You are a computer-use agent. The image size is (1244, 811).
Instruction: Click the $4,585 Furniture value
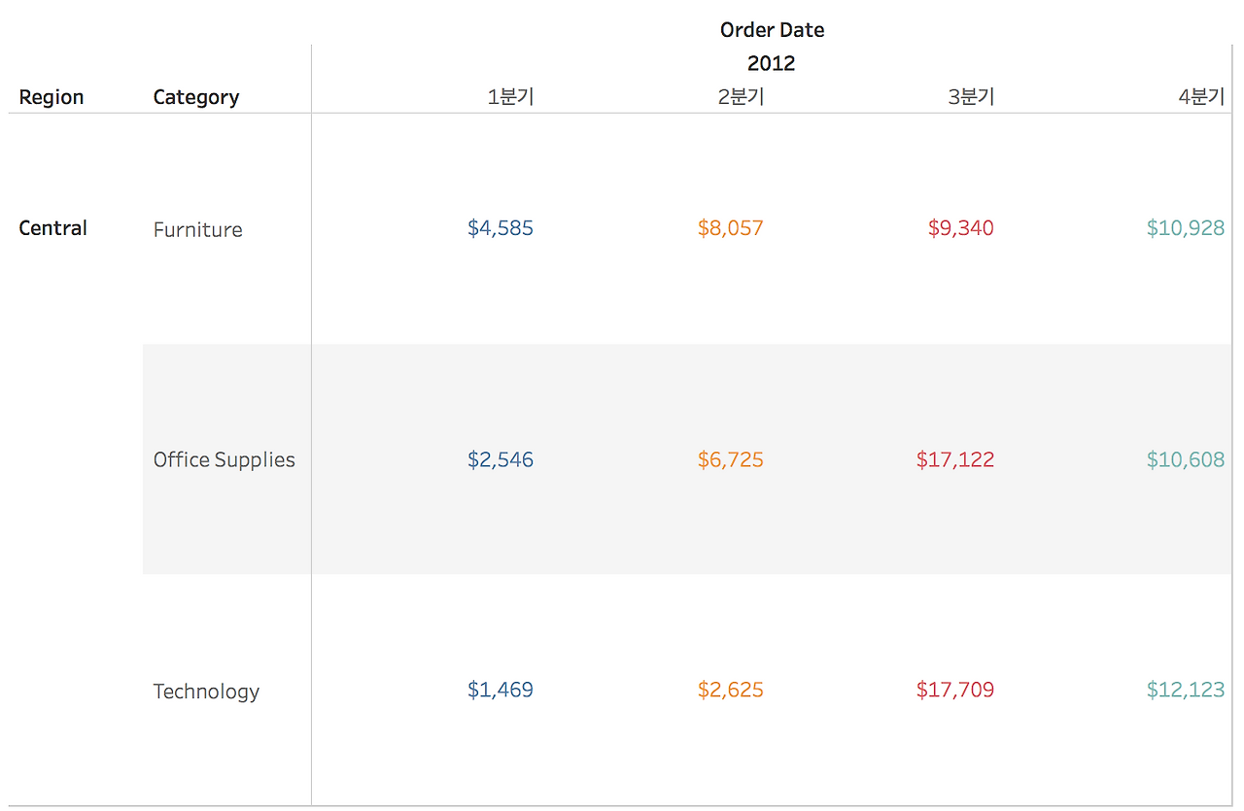coord(501,228)
